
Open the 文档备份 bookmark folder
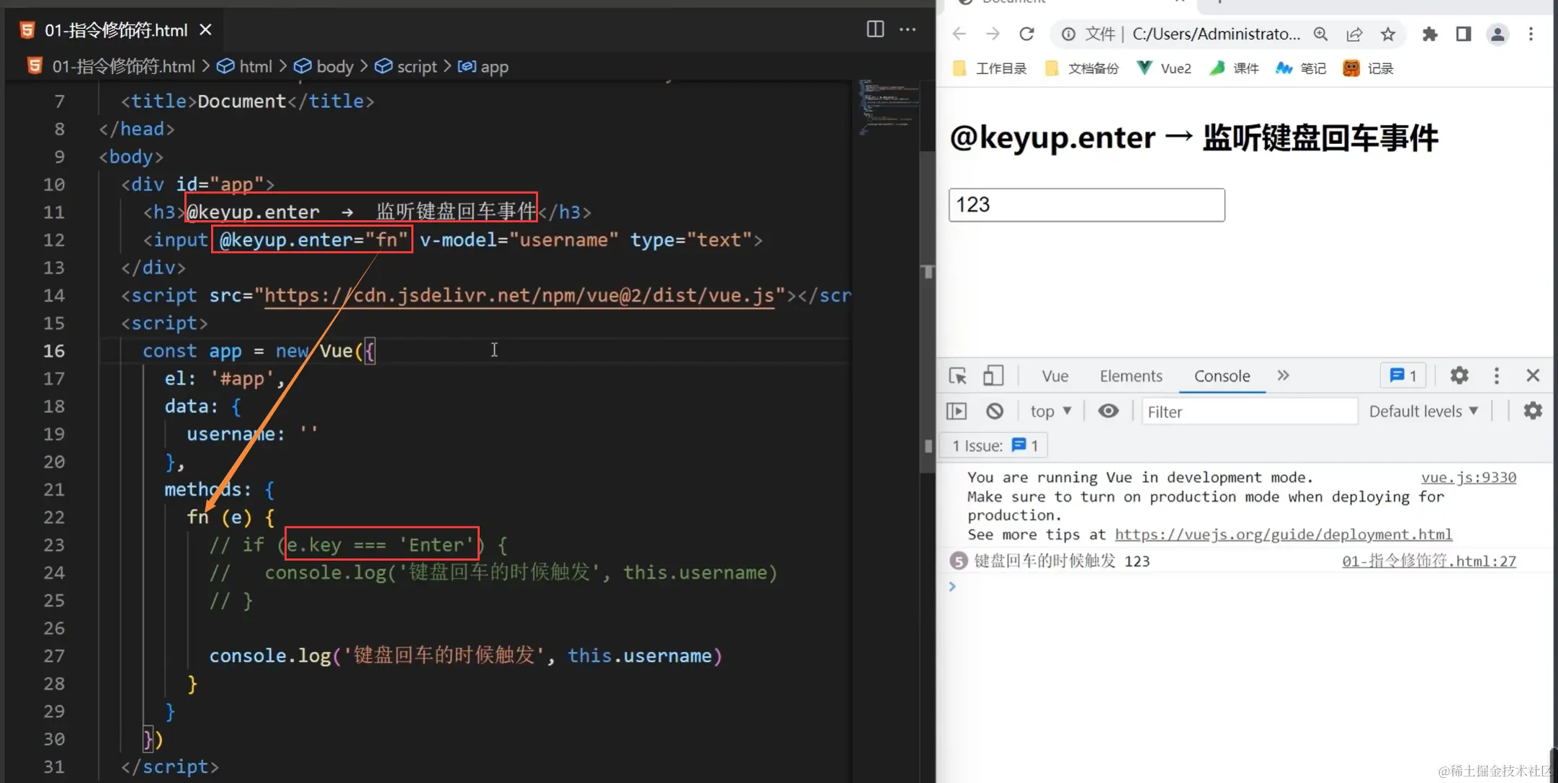1082,68
